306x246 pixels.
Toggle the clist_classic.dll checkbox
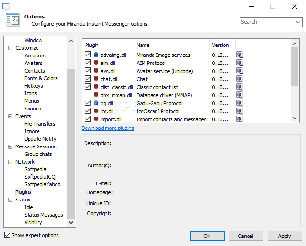click(x=87, y=86)
